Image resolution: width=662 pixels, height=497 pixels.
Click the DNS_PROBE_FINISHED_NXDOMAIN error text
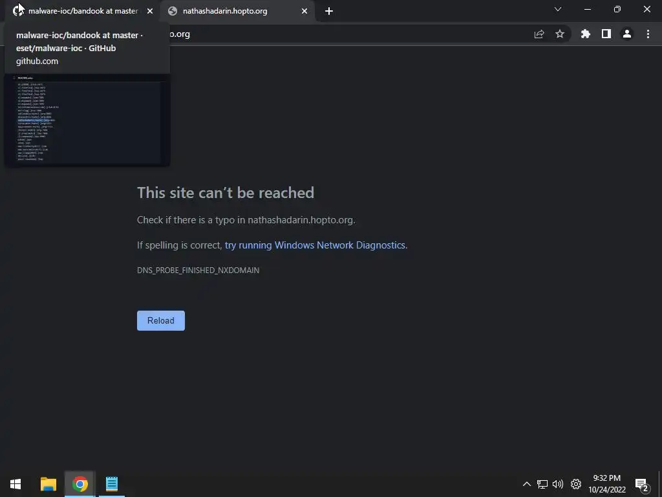[x=198, y=271]
